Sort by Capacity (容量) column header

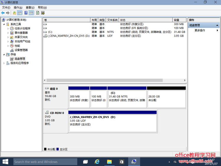click(x=179, y=20)
